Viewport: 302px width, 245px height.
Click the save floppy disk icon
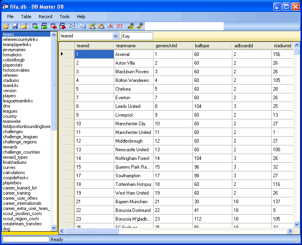(15, 26)
